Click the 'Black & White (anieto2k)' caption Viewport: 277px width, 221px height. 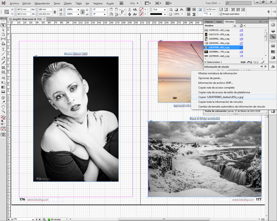pos(205,119)
